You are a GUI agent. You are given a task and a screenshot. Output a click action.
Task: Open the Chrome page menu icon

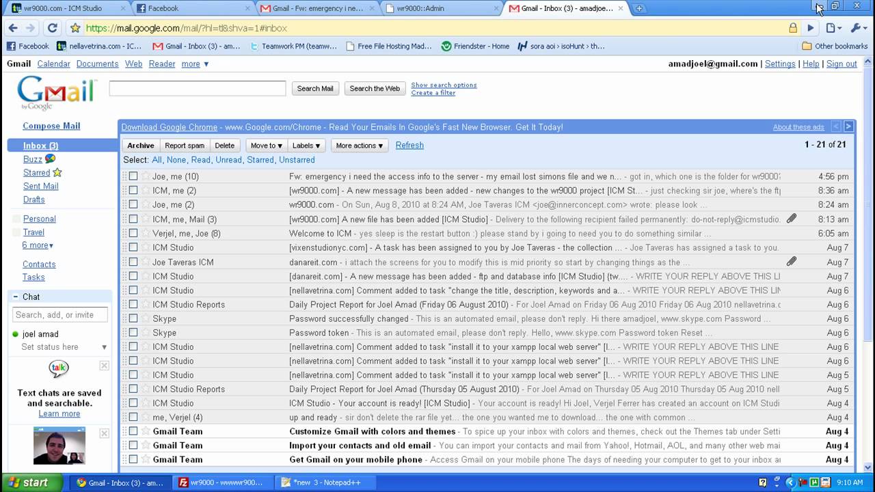pyautogui.click(x=832, y=28)
